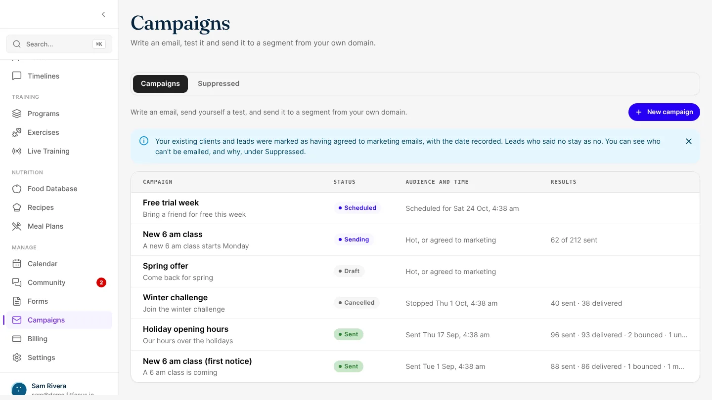This screenshot has height=400, width=712.
Task: Click '62 of 212 sent' result
Action: pyautogui.click(x=574, y=240)
